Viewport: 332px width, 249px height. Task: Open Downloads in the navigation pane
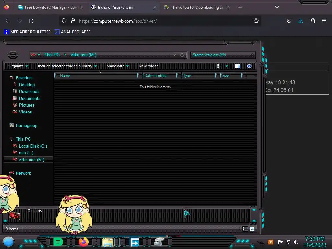point(26,91)
